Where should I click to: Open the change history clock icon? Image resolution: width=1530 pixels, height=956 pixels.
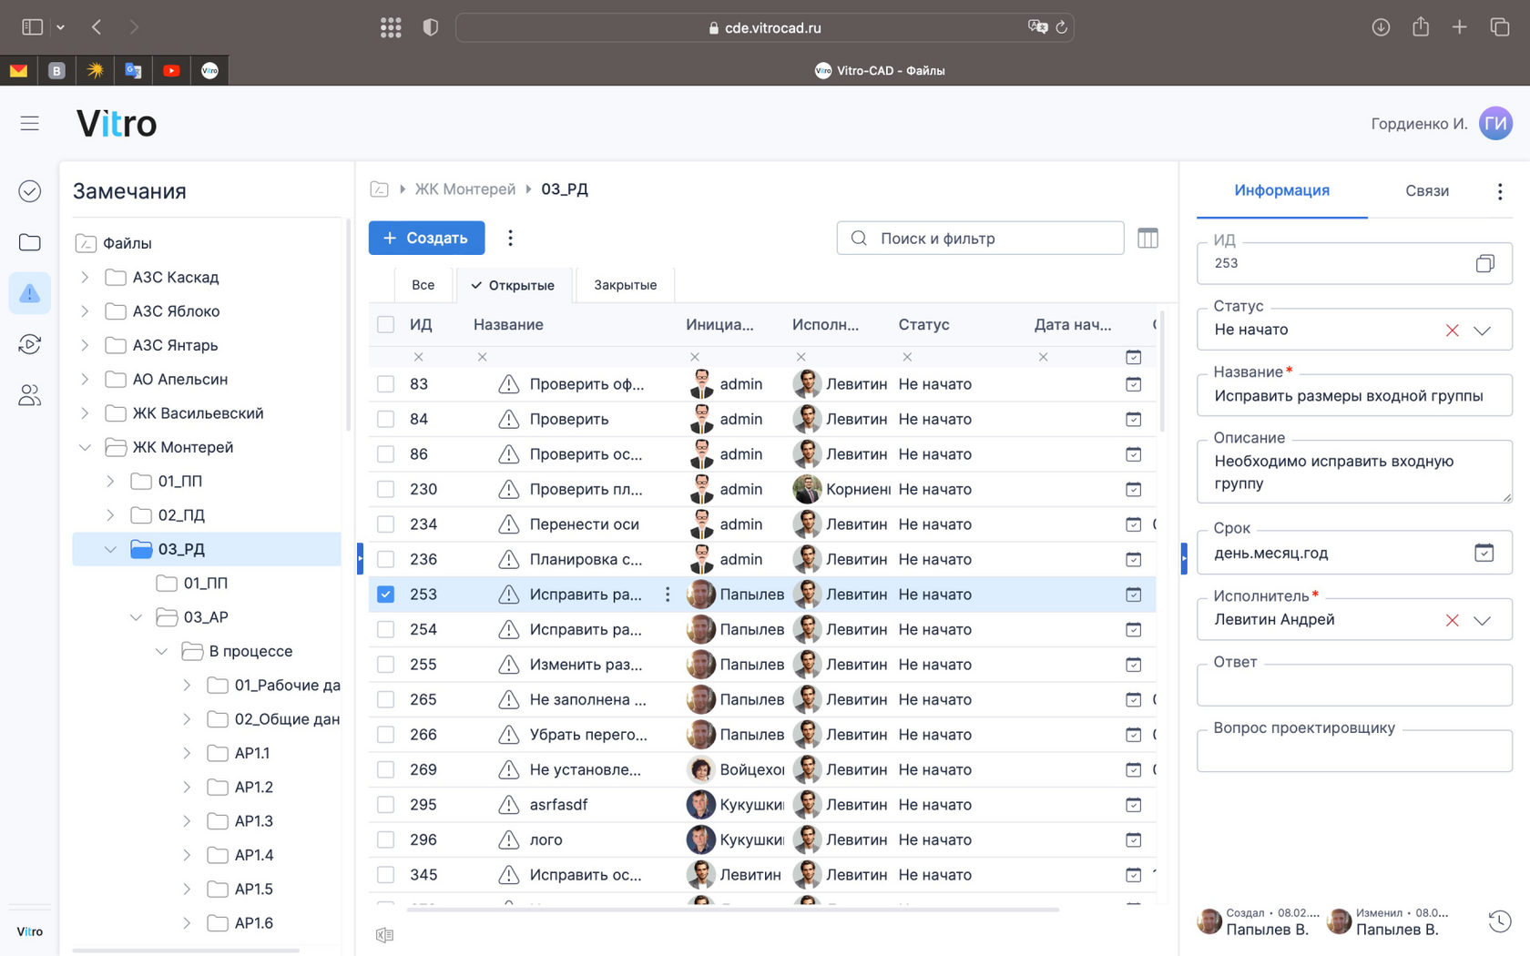click(1499, 920)
